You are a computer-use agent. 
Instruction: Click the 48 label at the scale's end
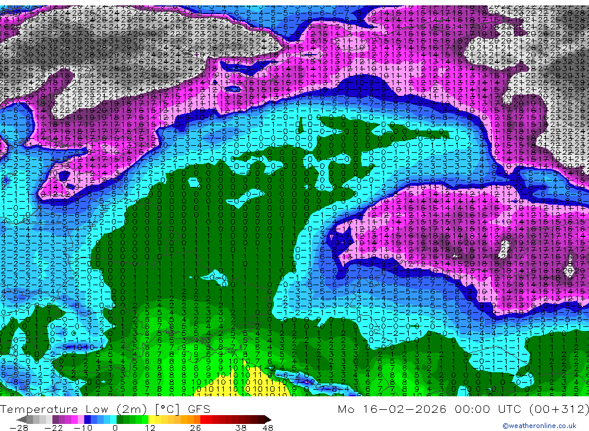[x=267, y=428]
